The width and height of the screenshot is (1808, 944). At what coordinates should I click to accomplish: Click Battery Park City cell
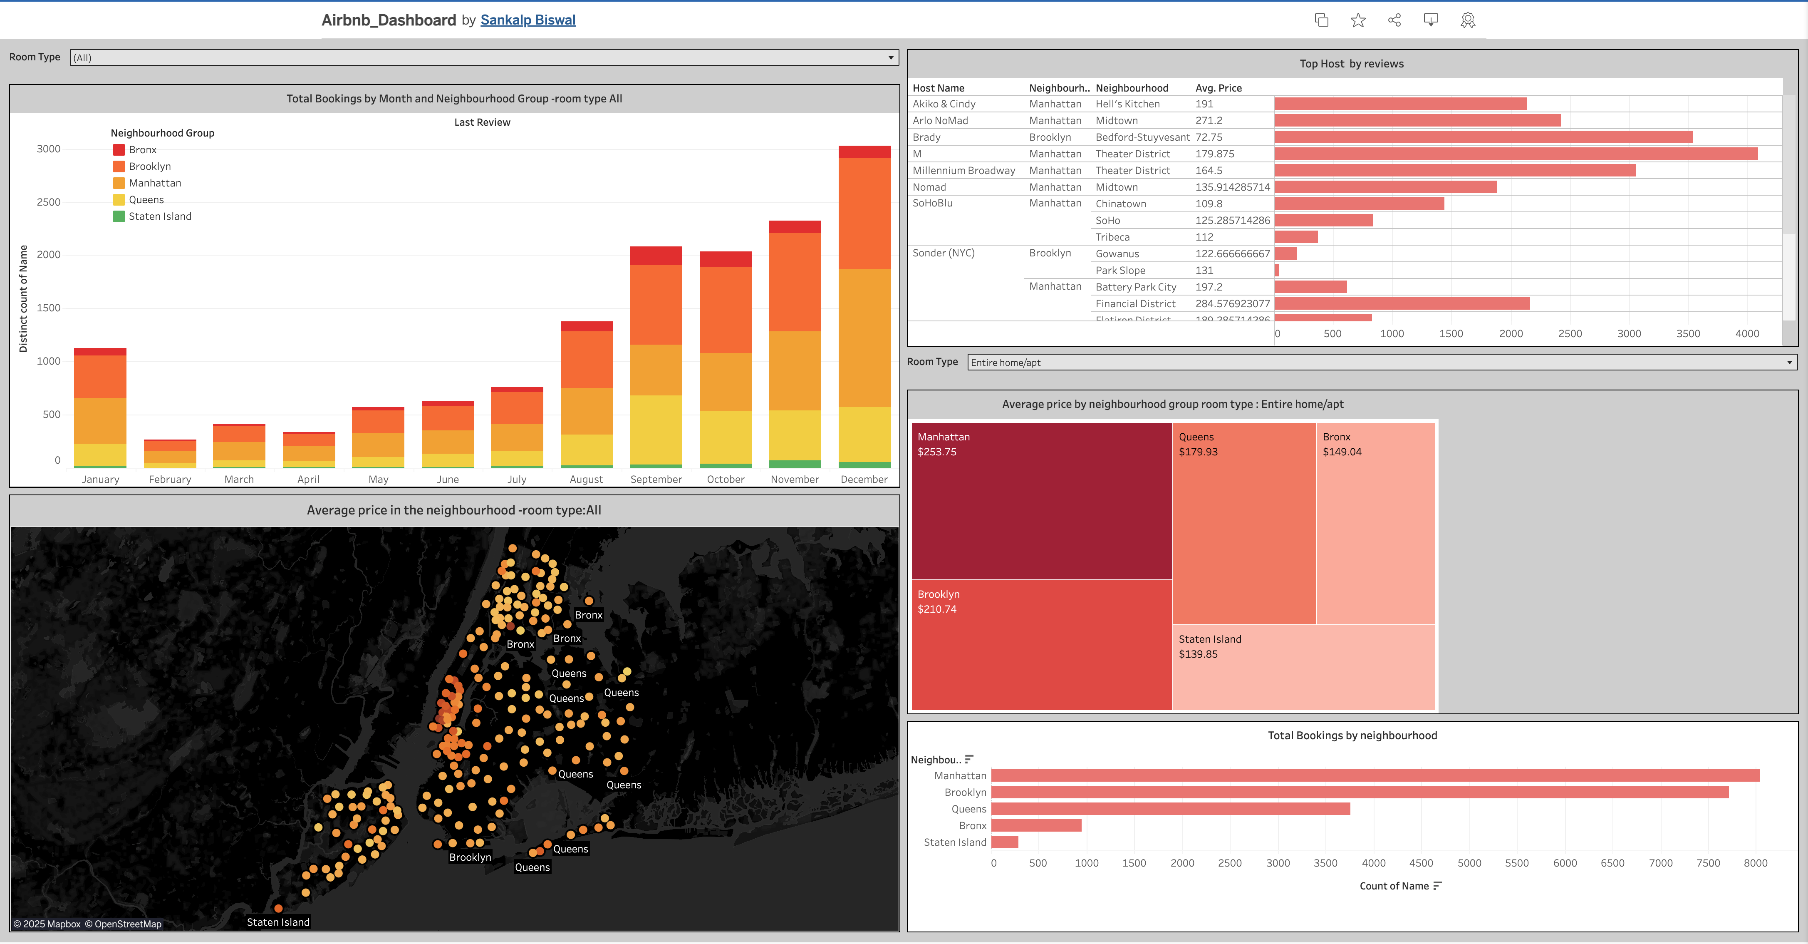pyautogui.click(x=1136, y=286)
